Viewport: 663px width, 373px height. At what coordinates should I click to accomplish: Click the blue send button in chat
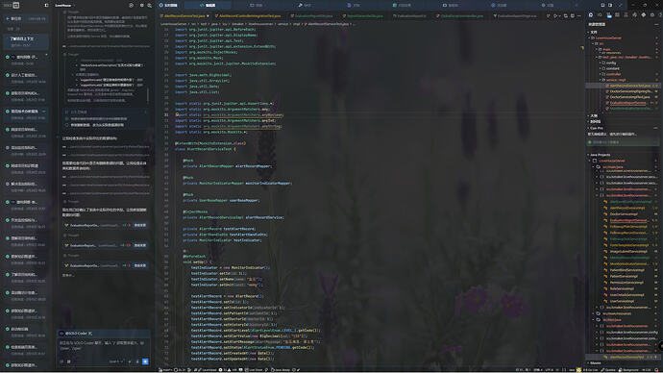tap(145, 361)
